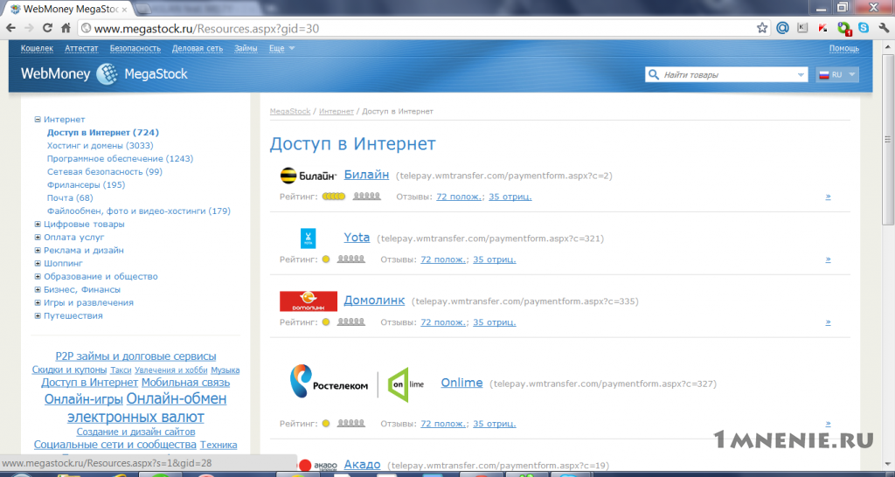Viewport: 895px width, 477px height.
Task: Select Программное обеспечение (1243)
Action: tap(121, 159)
